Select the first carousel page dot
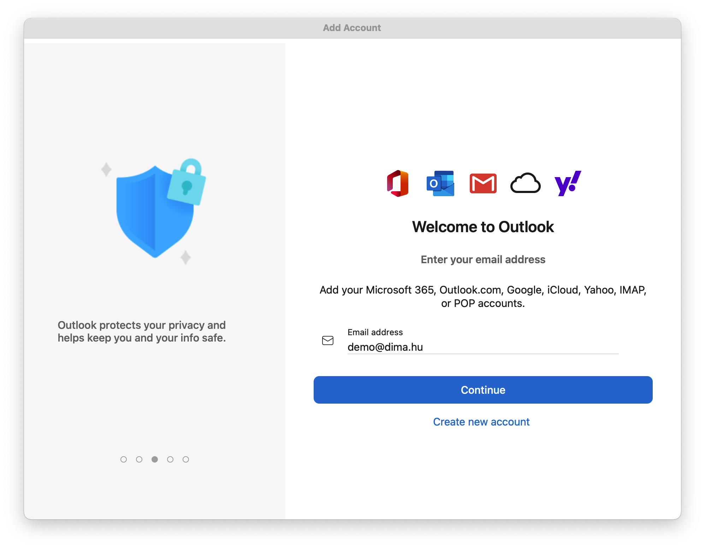 (124, 459)
